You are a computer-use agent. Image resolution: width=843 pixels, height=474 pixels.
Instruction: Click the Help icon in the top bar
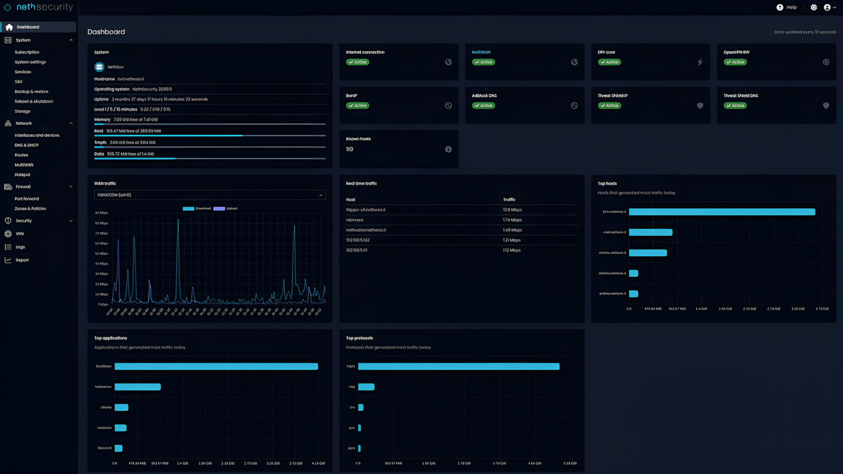coord(779,7)
